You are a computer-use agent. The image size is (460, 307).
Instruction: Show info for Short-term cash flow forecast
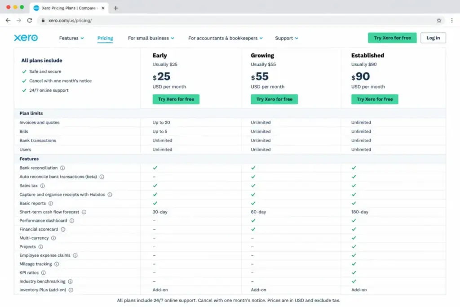tap(84, 212)
